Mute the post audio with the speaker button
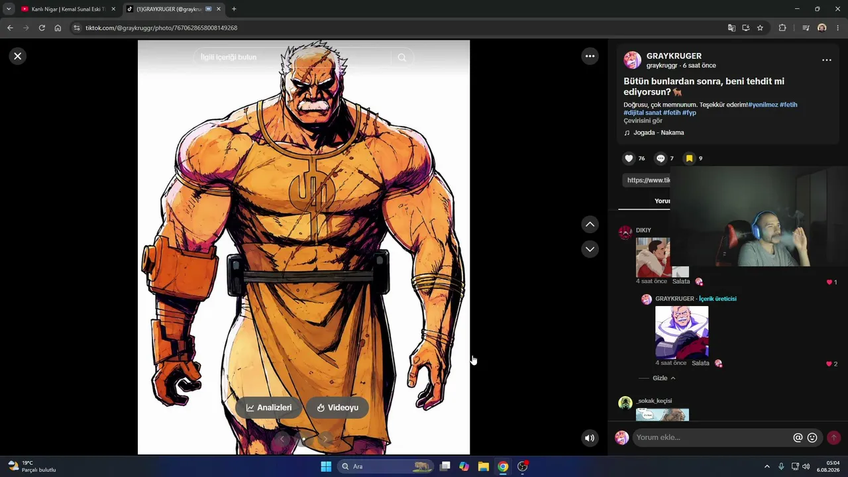 (x=590, y=438)
